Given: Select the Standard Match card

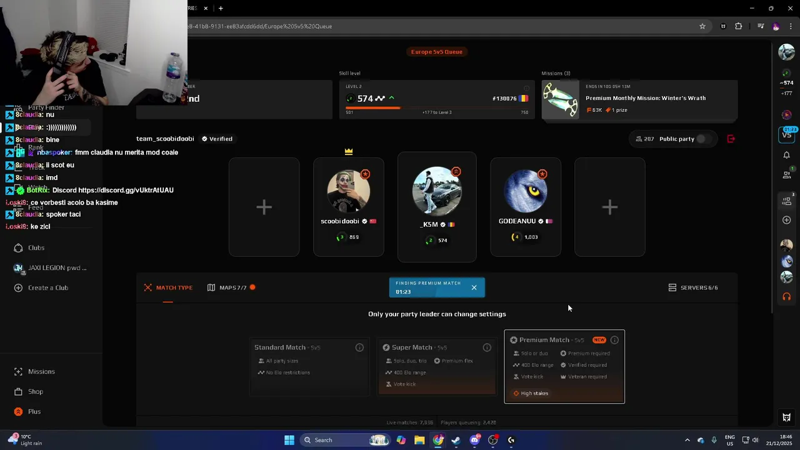Looking at the screenshot, I should [309, 367].
